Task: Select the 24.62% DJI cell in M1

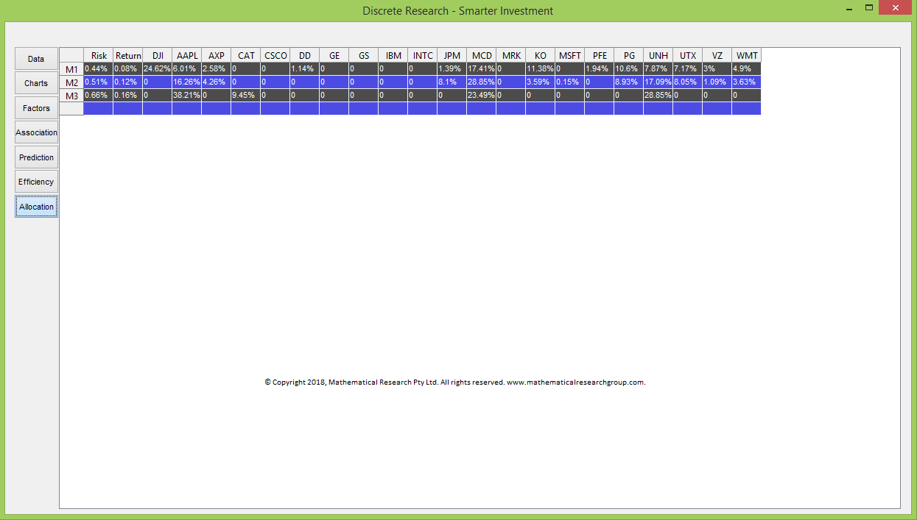Action: (x=157, y=69)
